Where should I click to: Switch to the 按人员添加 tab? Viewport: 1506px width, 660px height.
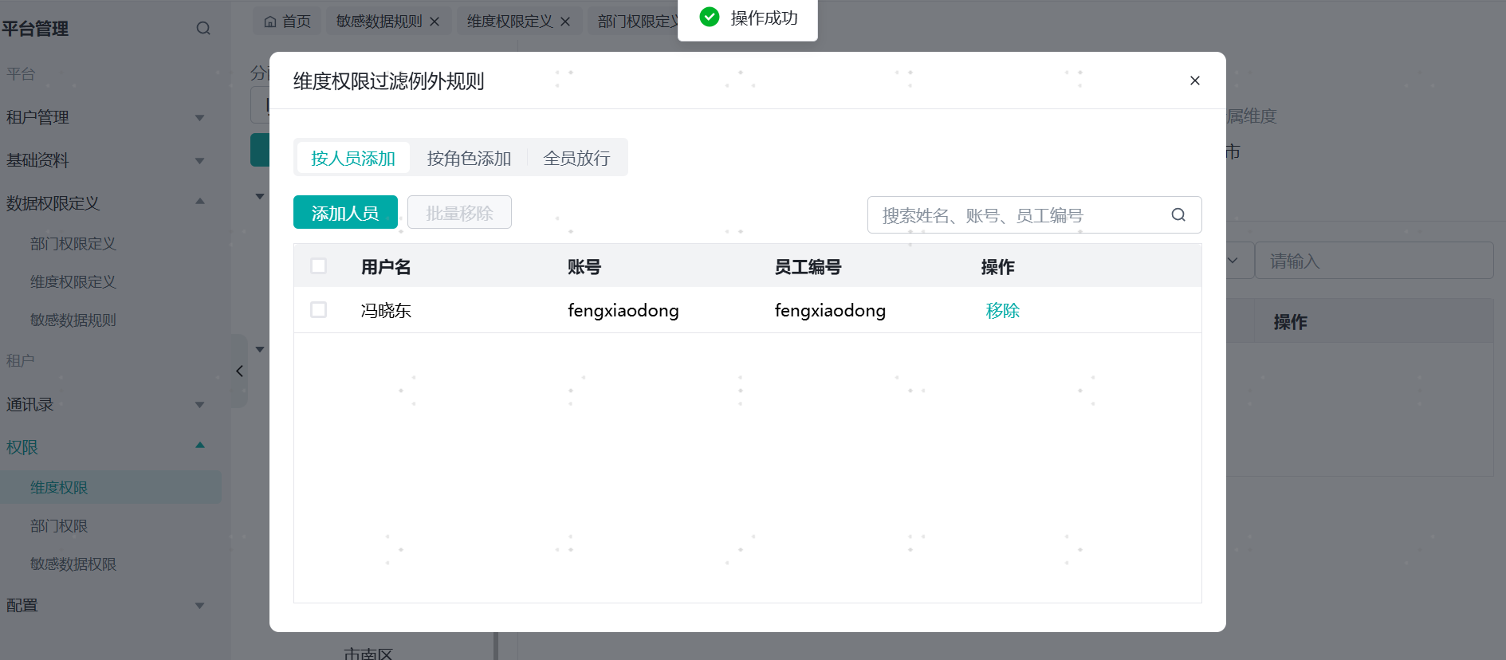(353, 158)
